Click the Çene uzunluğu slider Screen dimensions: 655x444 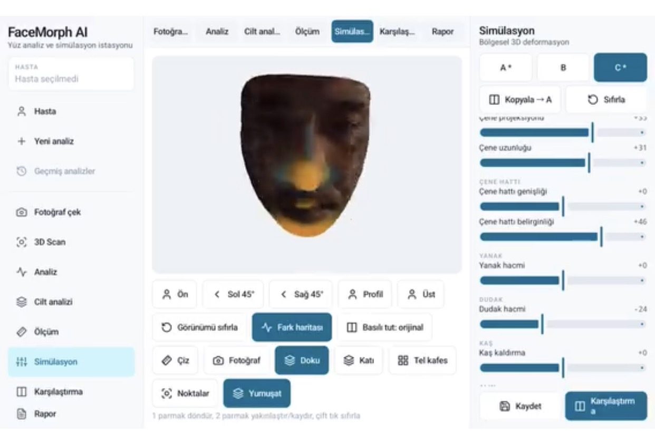563,162
